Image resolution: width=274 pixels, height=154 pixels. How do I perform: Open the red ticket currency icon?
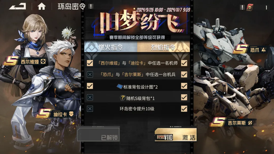[x=250, y=7]
